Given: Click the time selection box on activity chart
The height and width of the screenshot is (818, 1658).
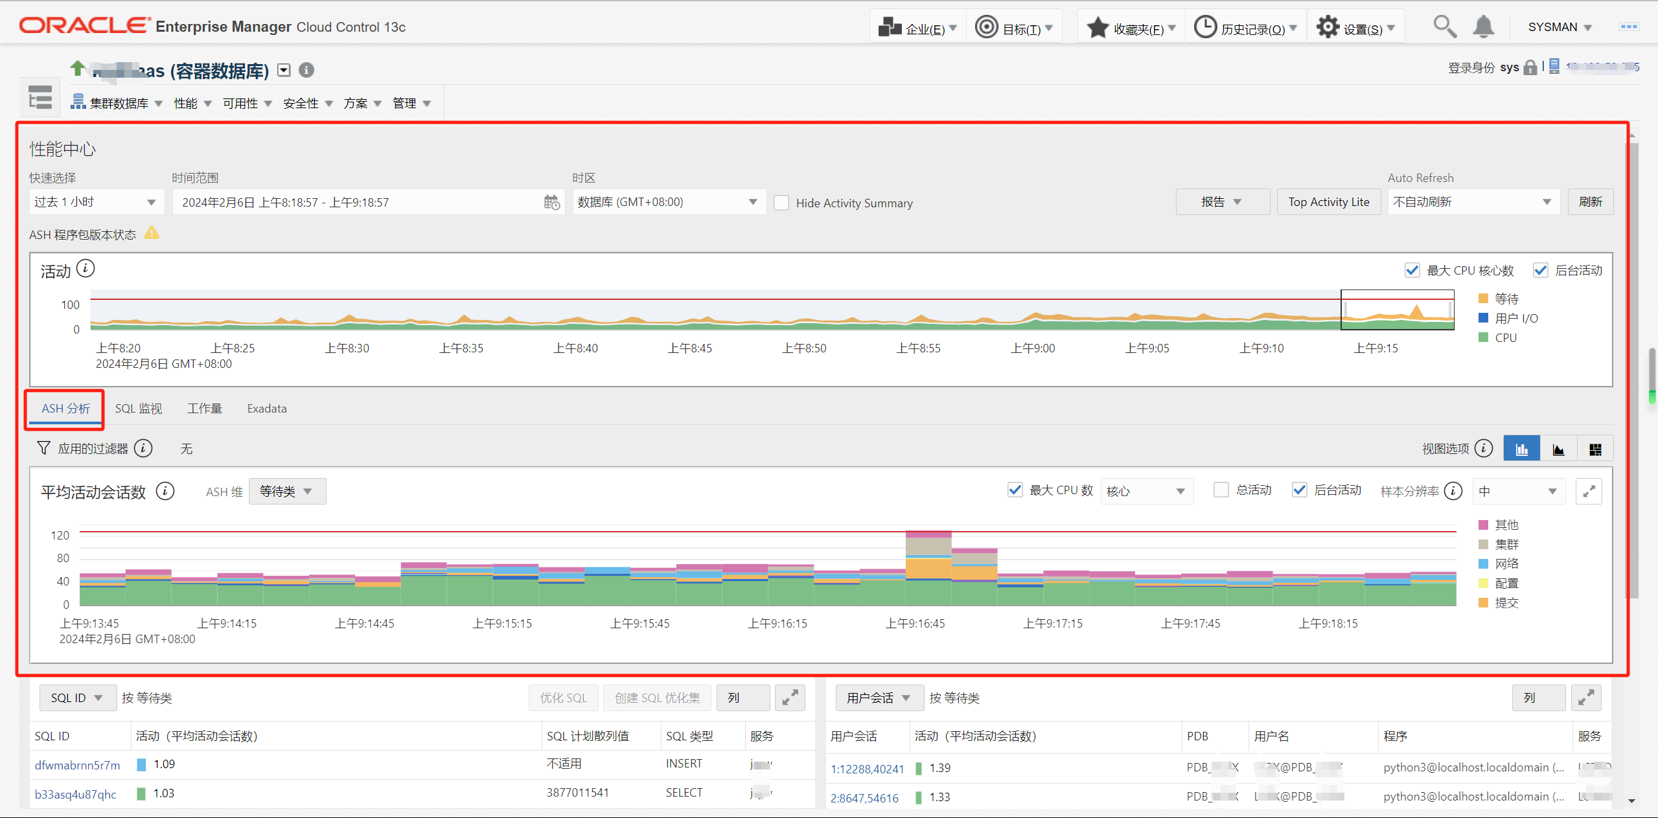Looking at the screenshot, I should 1397,310.
